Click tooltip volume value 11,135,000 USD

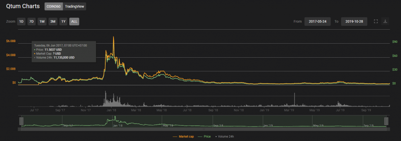click(x=64, y=58)
